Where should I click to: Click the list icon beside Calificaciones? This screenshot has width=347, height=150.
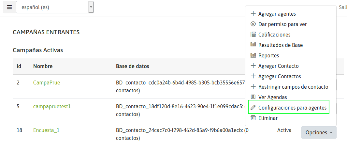pyautogui.click(x=253, y=35)
